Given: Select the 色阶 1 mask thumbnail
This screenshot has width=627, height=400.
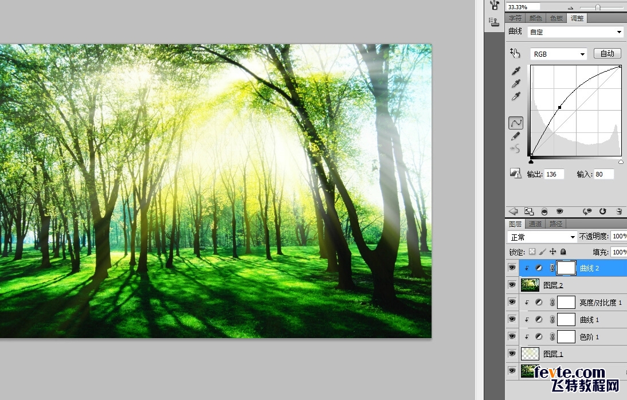Looking at the screenshot, I should click(x=566, y=337).
